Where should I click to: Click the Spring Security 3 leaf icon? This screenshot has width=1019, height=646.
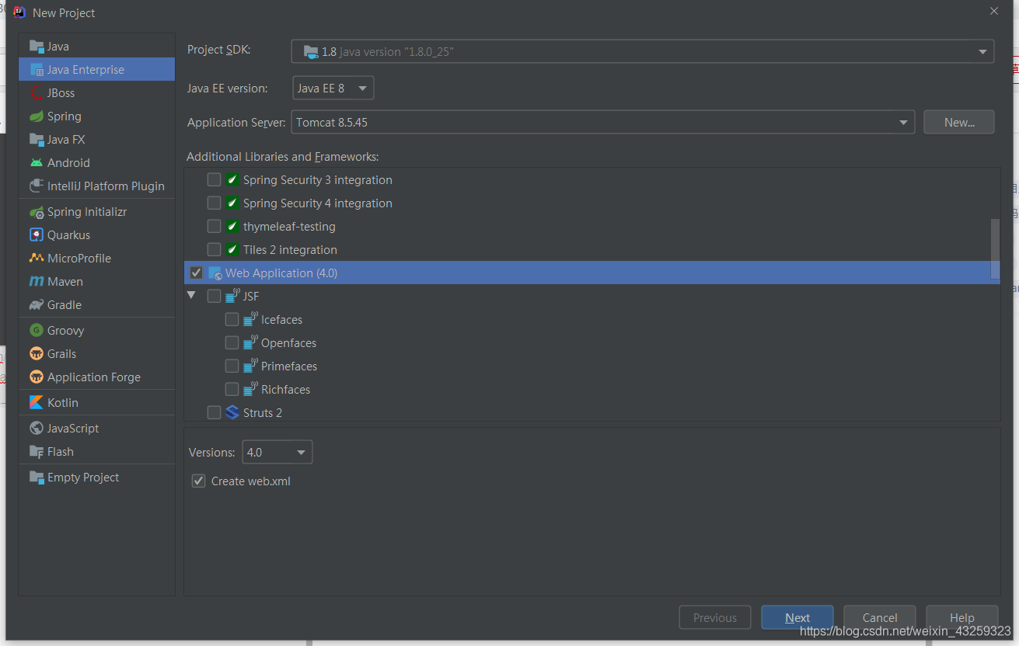(x=232, y=180)
